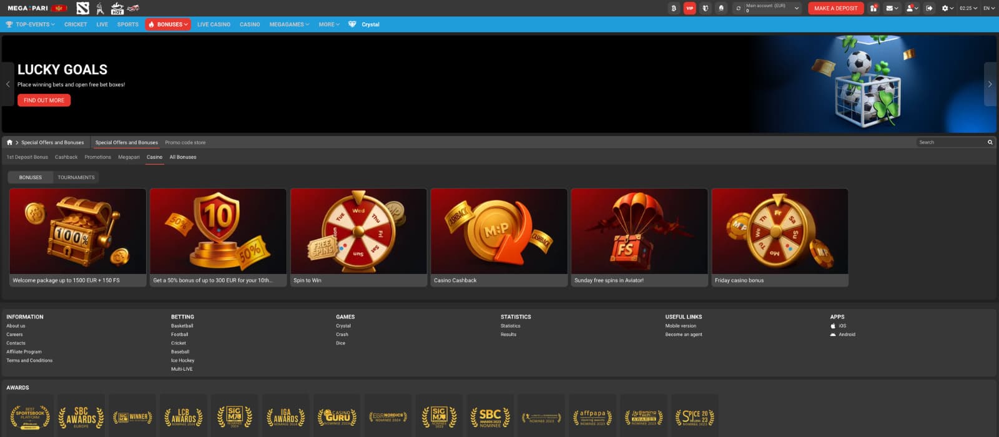
Task: Refresh the main account balance
Action: [x=738, y=8]
